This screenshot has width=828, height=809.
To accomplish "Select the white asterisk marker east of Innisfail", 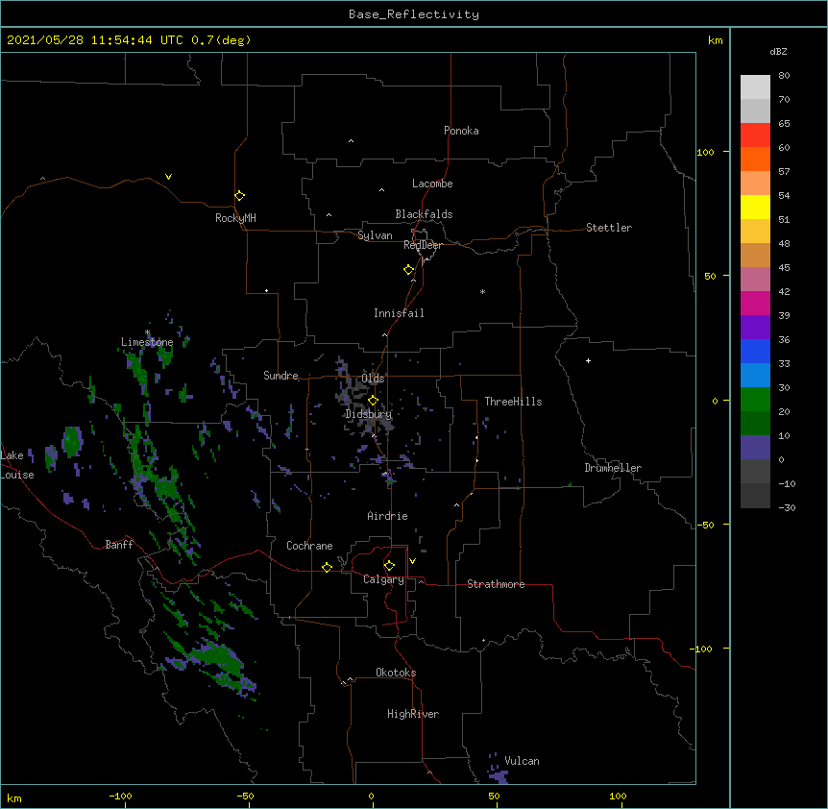I will pyautogui.click(x=482, y=292).
